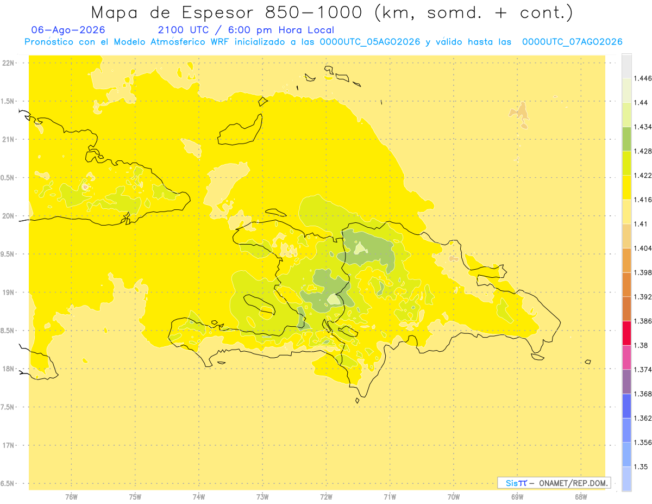The width and height of the screenshot is (652, 504).
Task: Select the purple swatch between 1.368 and 1.374
Action: [626, 381]
